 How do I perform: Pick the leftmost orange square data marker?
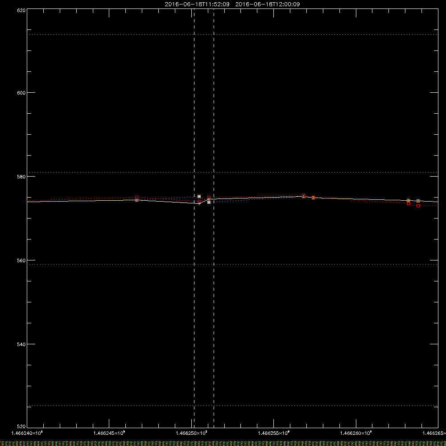tap(137, 200)
